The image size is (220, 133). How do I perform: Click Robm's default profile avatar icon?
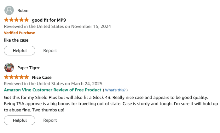tap(9, 10)
